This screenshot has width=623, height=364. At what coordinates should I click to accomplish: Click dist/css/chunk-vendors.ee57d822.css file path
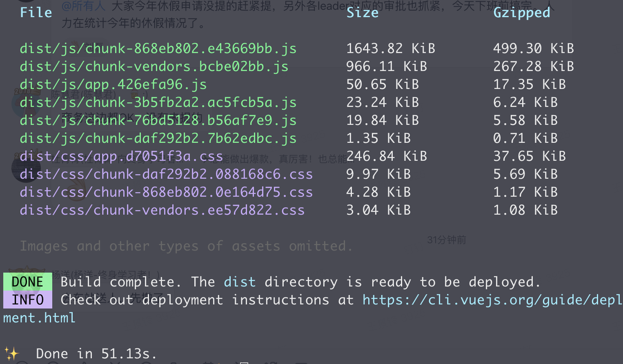pos(162,210)
